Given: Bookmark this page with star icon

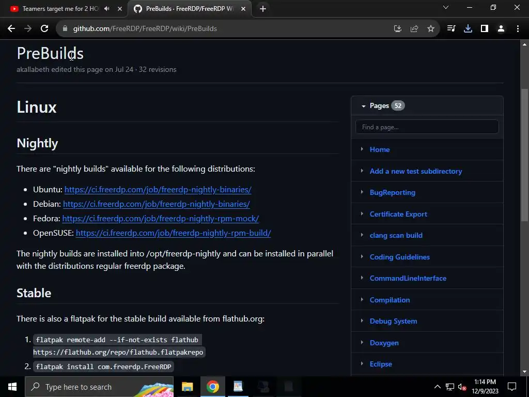Looking at the screenshot, I should tap(431, 29).
